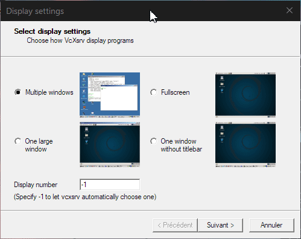The width and height of the screenshot is (301, 239).
Task: Focus the Display number input field
Action: click(110, 185)
